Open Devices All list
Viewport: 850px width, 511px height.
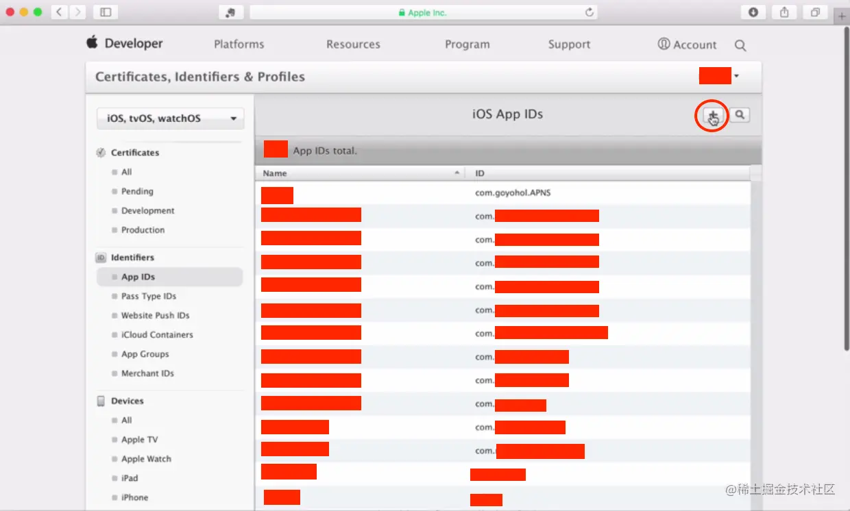click(x=127, y=420)
